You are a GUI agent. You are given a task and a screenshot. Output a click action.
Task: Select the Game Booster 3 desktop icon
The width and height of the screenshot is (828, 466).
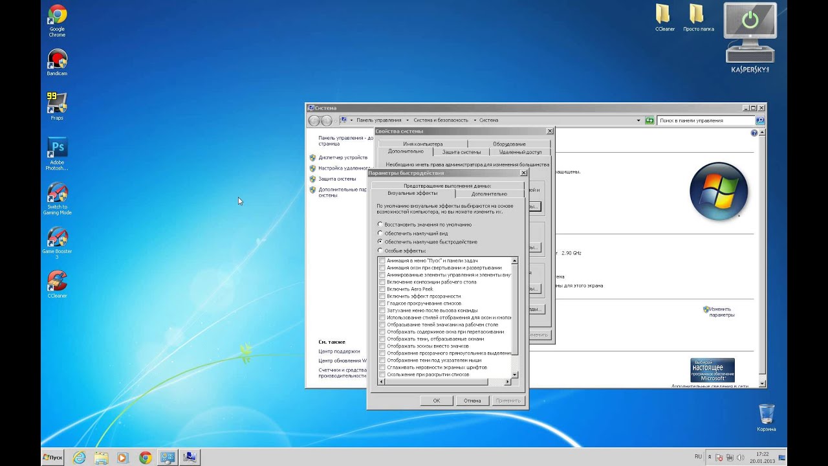pos(57,243)
